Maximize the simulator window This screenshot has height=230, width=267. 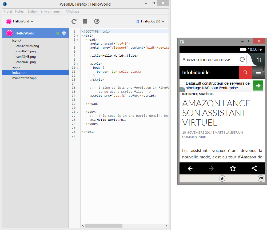click(x=250, y=41)
